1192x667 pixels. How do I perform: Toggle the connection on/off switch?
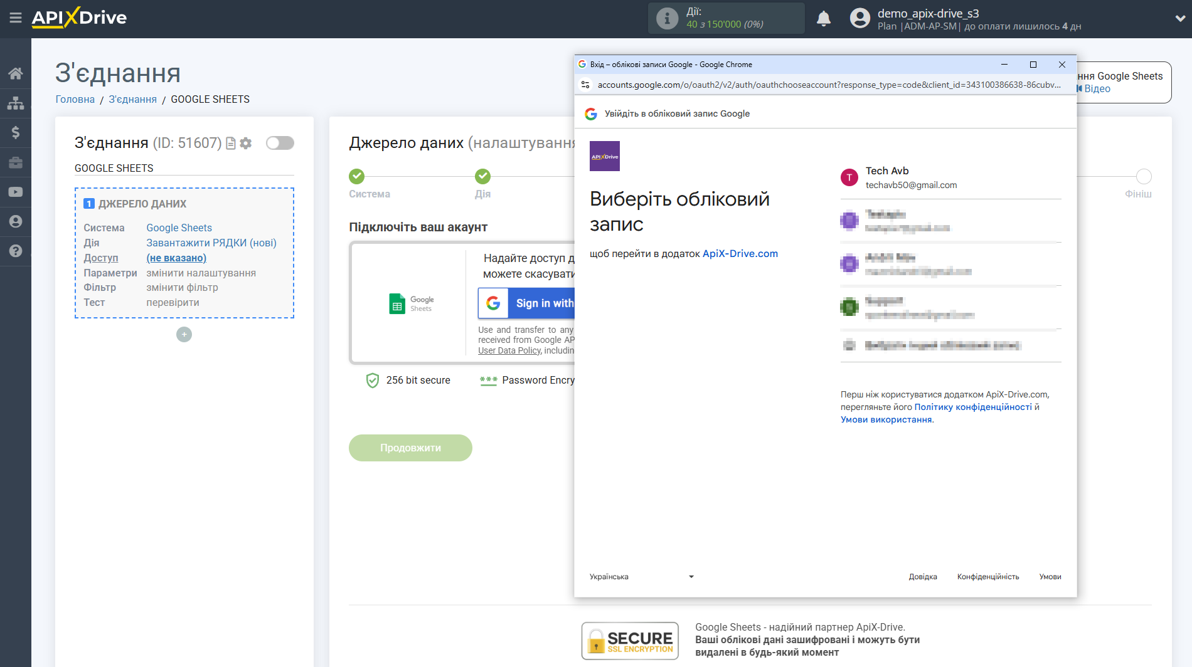[280, 143]
